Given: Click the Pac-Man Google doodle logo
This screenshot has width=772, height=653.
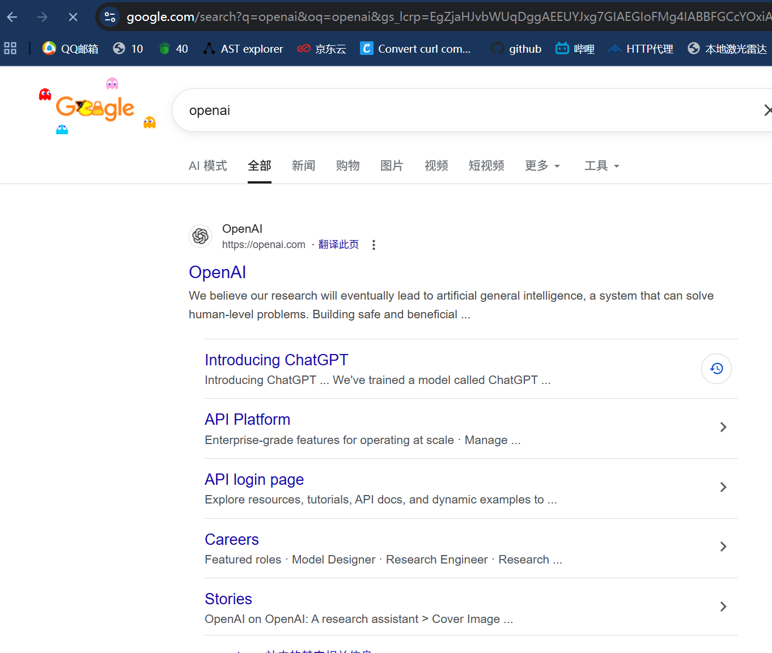Looking at the screenshot, I should 95,106.
